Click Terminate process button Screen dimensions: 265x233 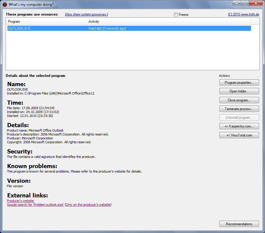pos(239,109)
